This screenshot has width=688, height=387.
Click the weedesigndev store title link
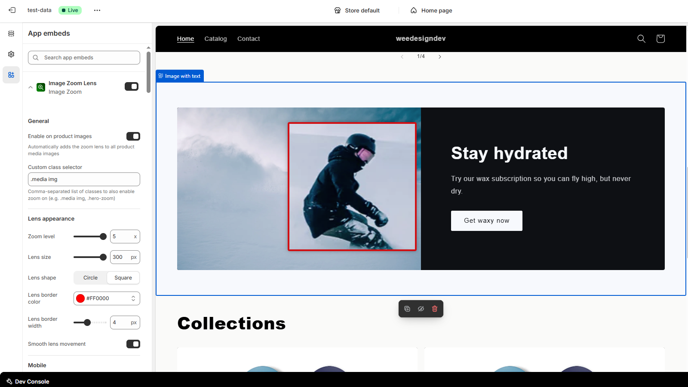[421, 39]
